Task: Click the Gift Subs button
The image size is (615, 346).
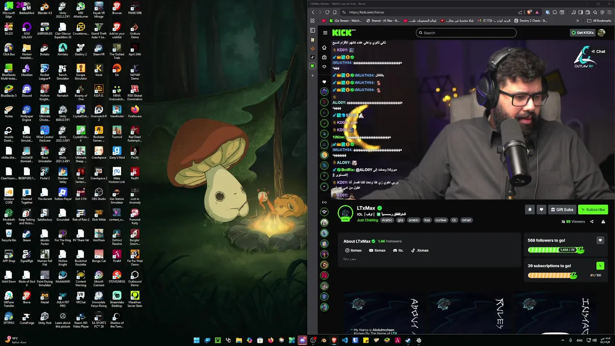Action: (x=562, y=210)
